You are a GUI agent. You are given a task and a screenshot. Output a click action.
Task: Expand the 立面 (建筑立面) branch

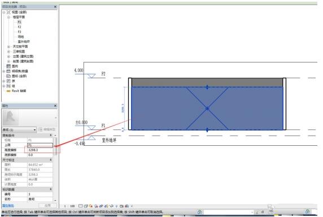(8, 57)
